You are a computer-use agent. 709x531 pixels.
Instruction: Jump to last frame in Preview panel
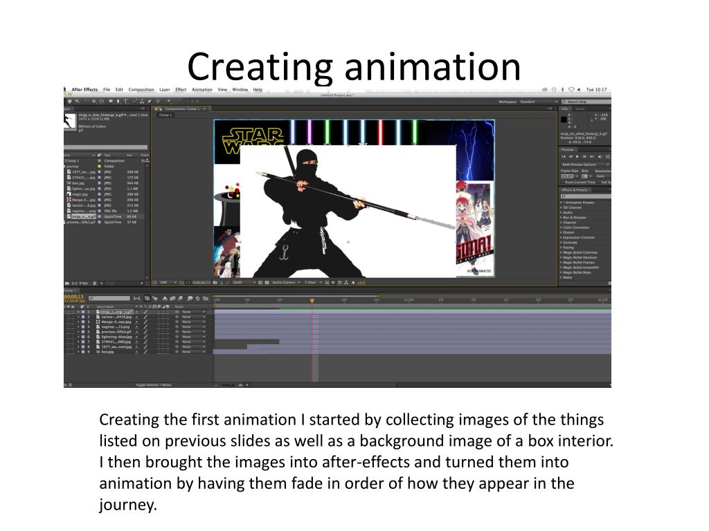pyautogui.click(x=592, y=157)
